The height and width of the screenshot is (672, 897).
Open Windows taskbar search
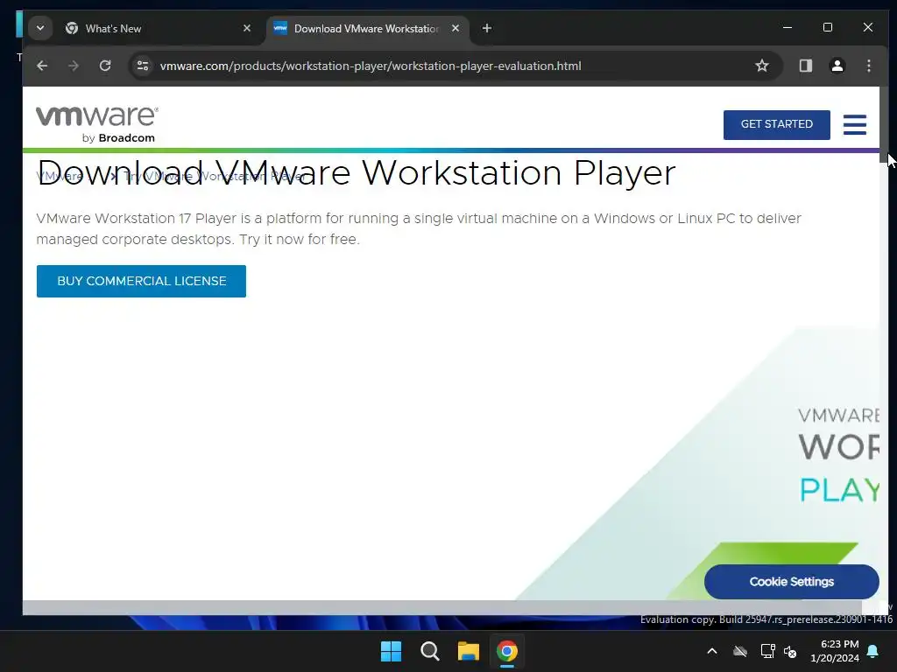[x=429, y=651]
